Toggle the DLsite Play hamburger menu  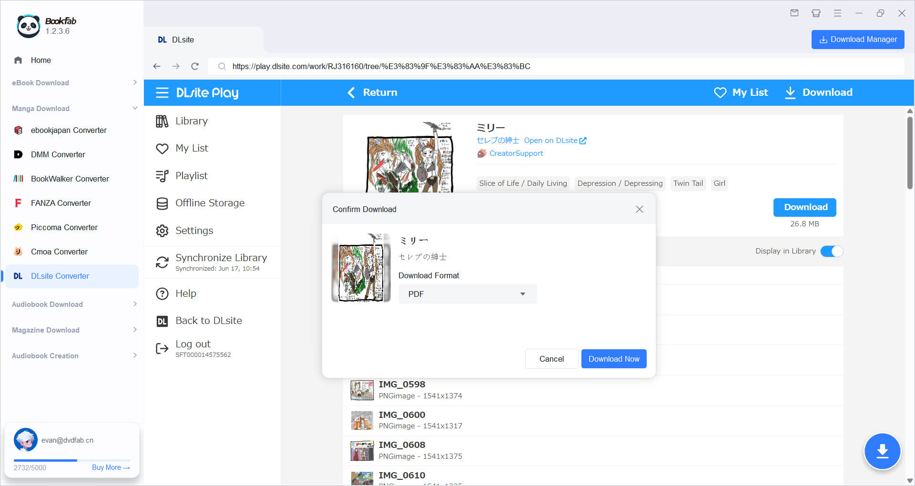pos(162,92)
